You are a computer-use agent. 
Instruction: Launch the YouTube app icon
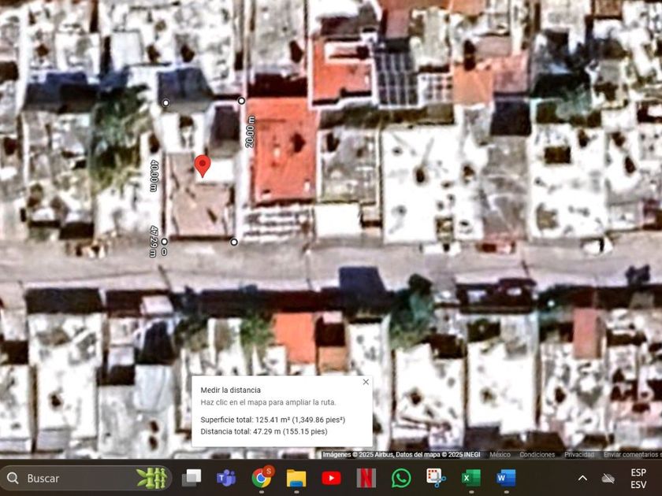[x=331, y=478]
